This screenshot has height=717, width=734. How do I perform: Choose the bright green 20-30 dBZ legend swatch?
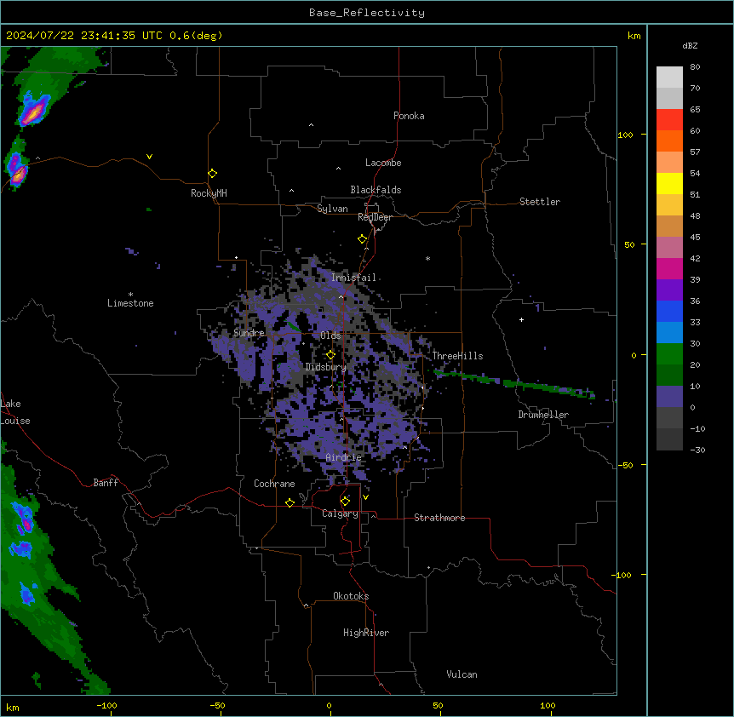(x=669, y=354)
